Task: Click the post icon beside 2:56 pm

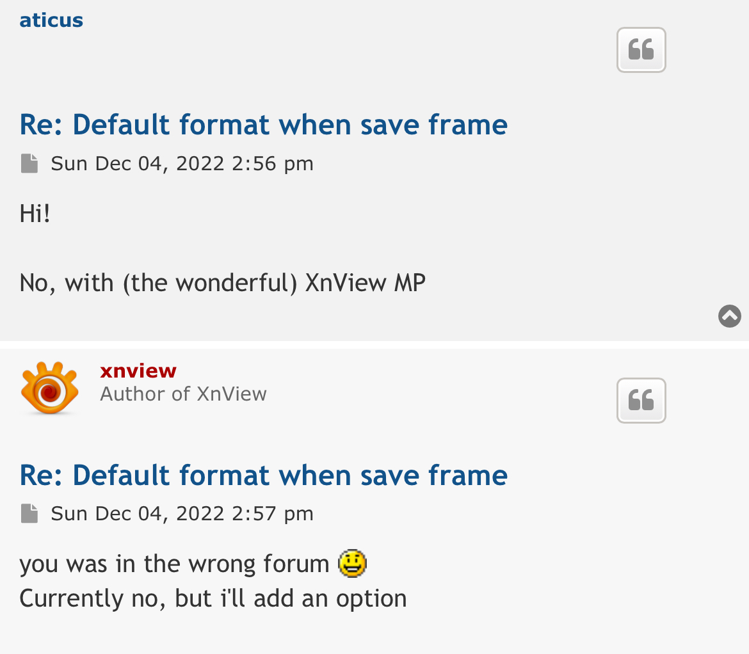Action: point(29,163)
